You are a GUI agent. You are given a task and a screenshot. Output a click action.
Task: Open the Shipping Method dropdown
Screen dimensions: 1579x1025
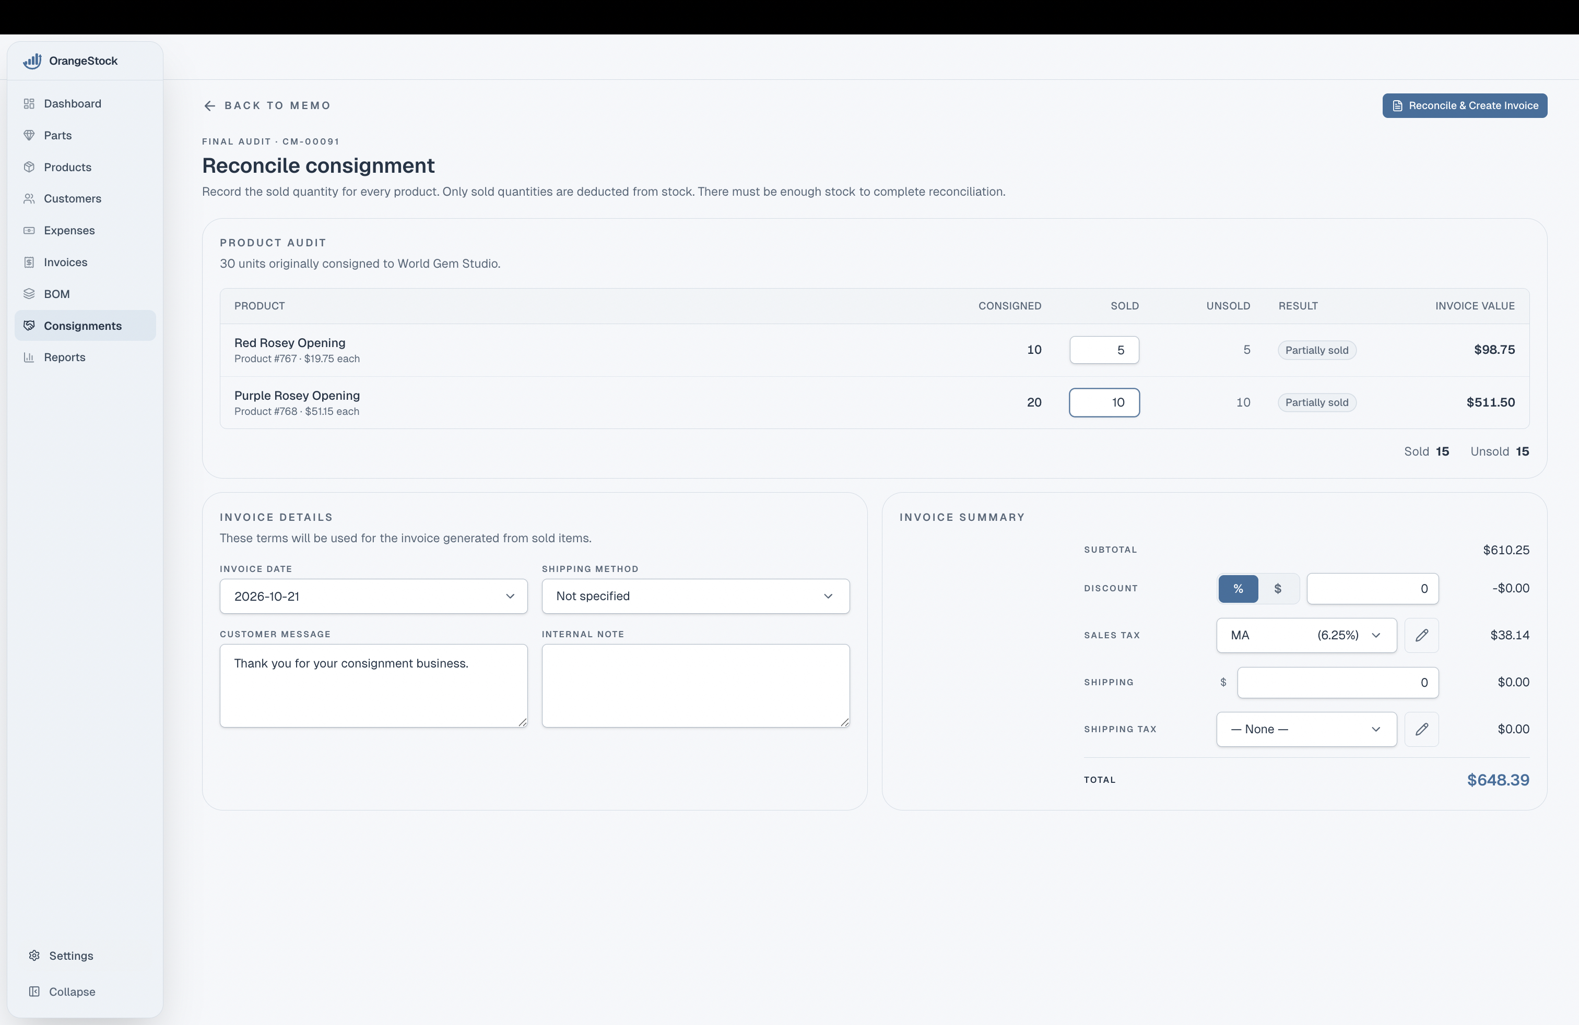(696, 596)
